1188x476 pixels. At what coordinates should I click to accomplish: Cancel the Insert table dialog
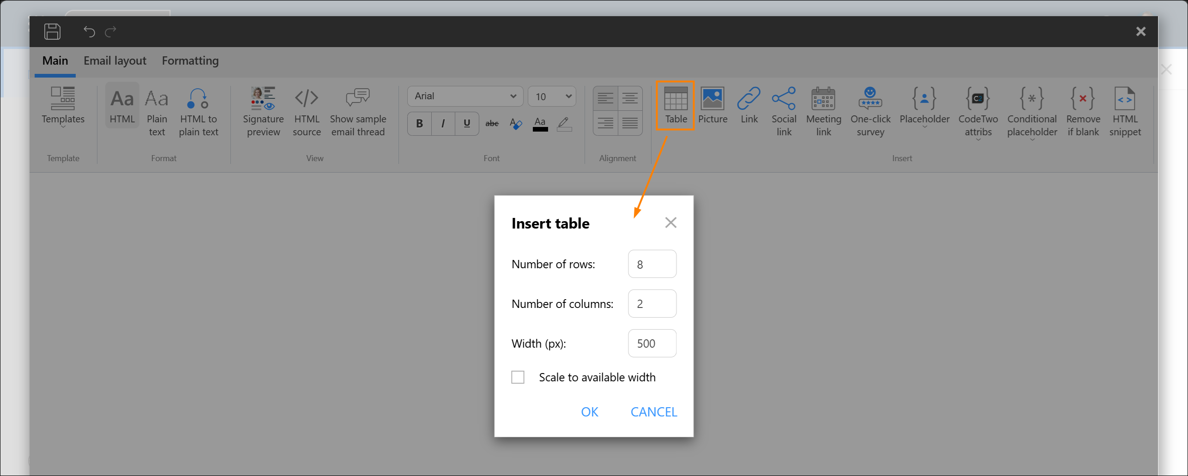(x=654, y=412)
